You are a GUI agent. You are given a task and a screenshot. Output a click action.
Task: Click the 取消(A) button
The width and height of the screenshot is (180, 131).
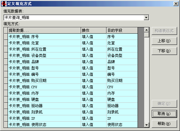164,114
